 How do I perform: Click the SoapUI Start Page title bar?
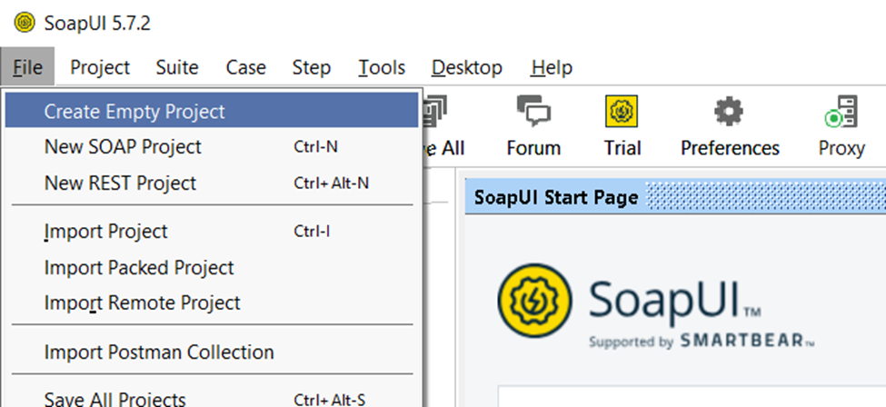click(675, 197)
